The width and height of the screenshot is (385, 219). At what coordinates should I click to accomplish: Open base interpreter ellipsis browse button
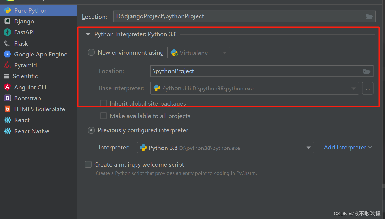[368, 88]
